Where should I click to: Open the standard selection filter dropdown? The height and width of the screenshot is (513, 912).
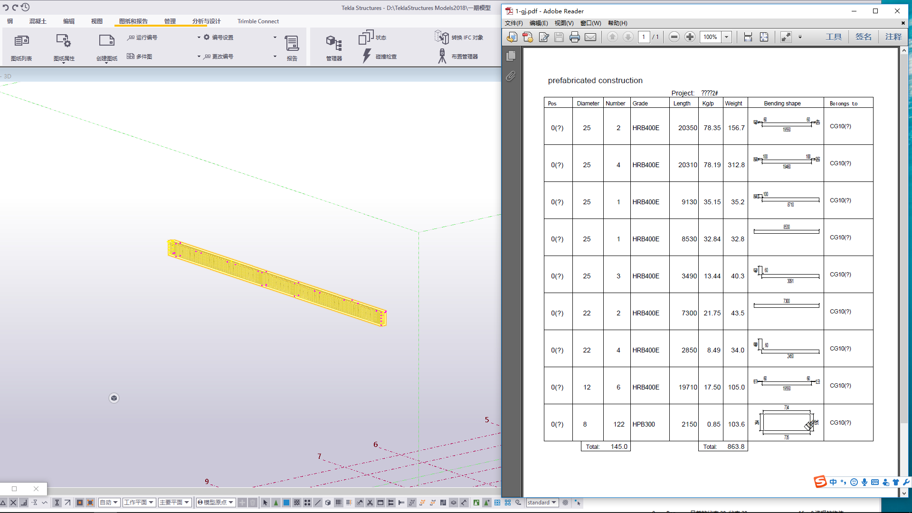(542, 503)
